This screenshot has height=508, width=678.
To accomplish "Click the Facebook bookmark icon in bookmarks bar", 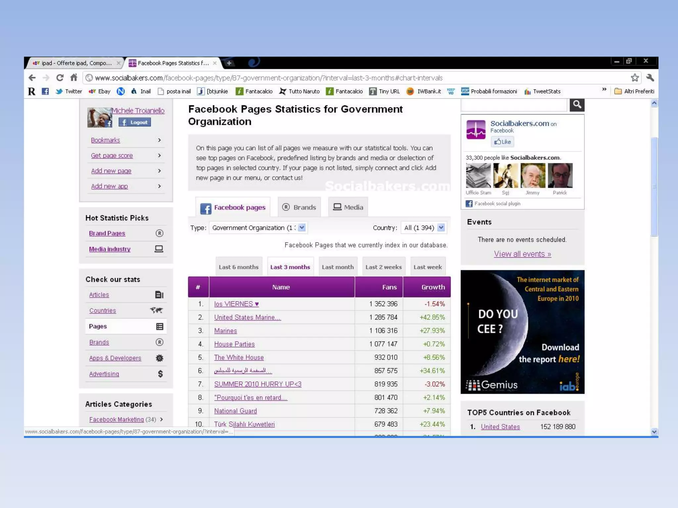I will [x=45, y=91].
